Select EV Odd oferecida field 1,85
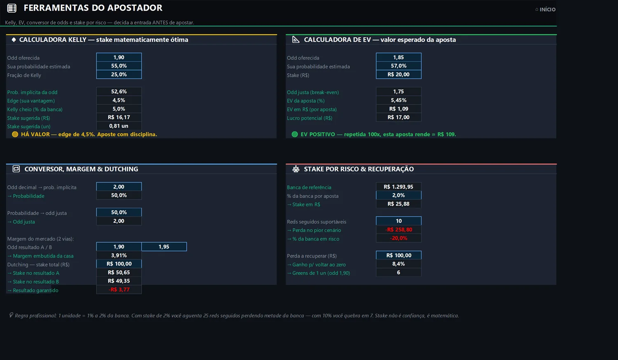The image size is (618, 360). (x=399, y=57)
